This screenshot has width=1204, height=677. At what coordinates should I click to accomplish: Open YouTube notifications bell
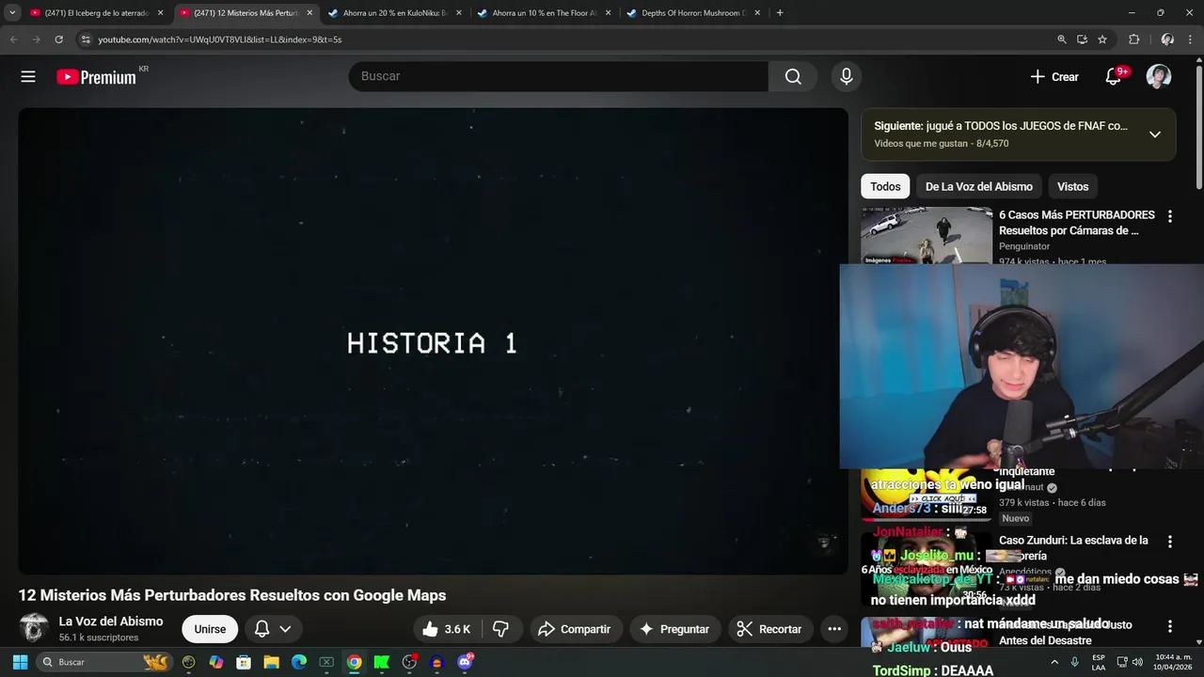click(1113, 77)
